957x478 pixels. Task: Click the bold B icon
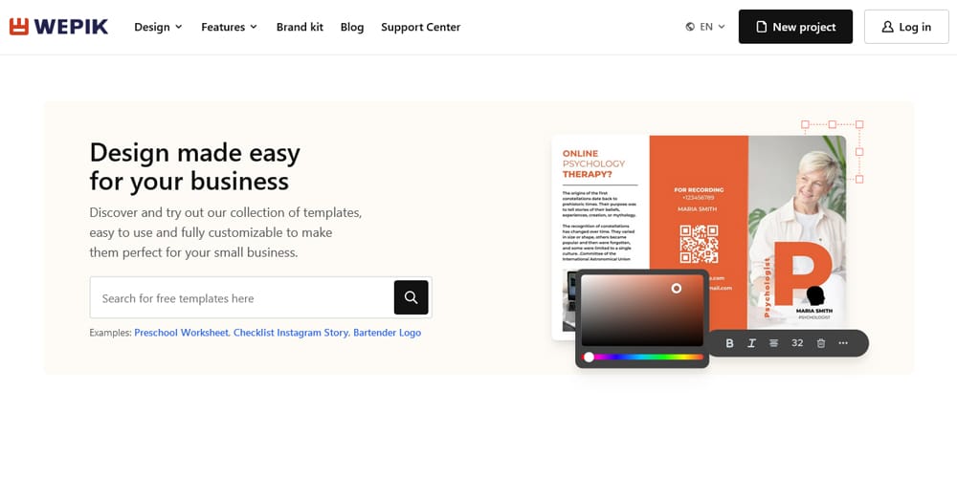729,343
